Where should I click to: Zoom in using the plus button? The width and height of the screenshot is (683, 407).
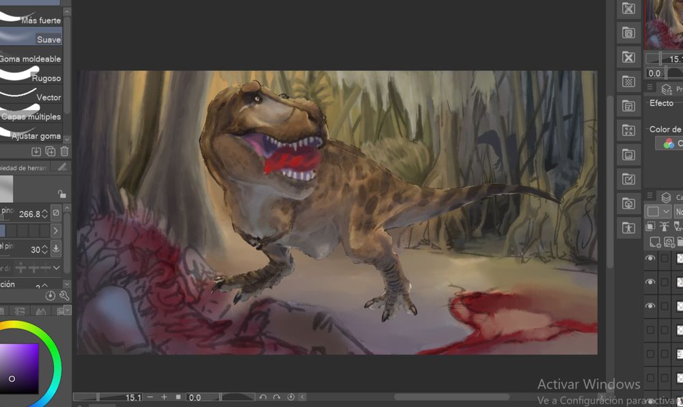(164, 397)
